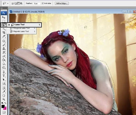Toggle Quick Mask mode

[x=4, y=112]
